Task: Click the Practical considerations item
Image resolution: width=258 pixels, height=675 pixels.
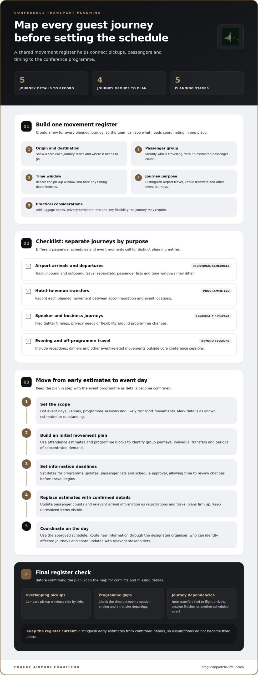Action: point(129,207)
